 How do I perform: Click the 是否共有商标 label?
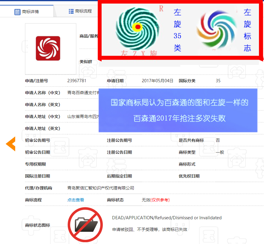click(x=191, y=140)
